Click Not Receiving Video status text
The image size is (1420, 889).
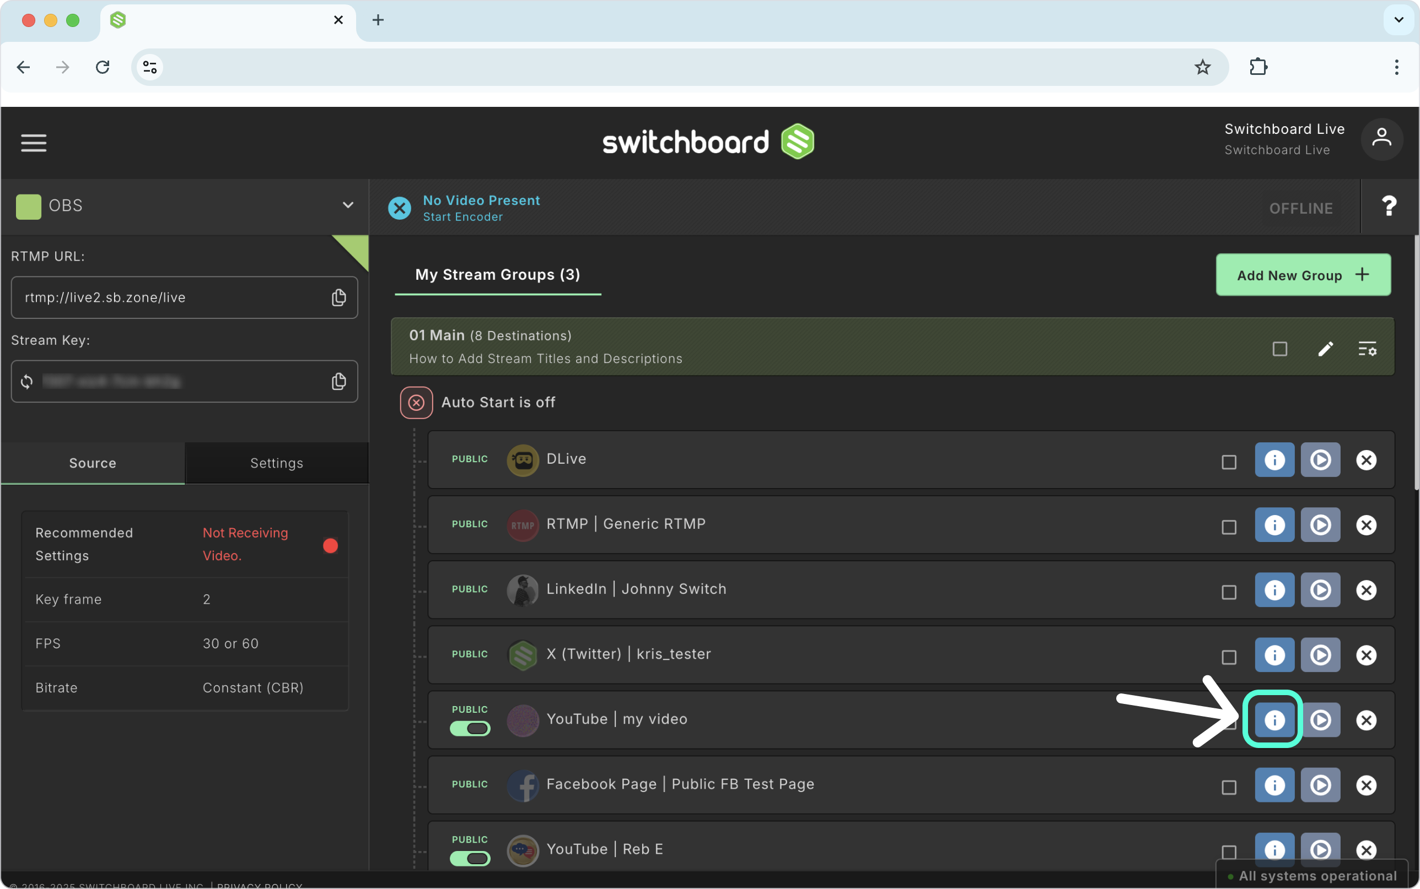click(x=245, y=544)
